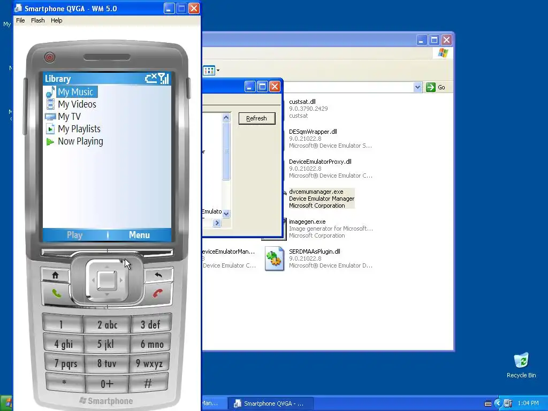Tap the Menu softkey on phone screen
The width and height of the screenshot is (548, 411).
[x=139, y=235]
